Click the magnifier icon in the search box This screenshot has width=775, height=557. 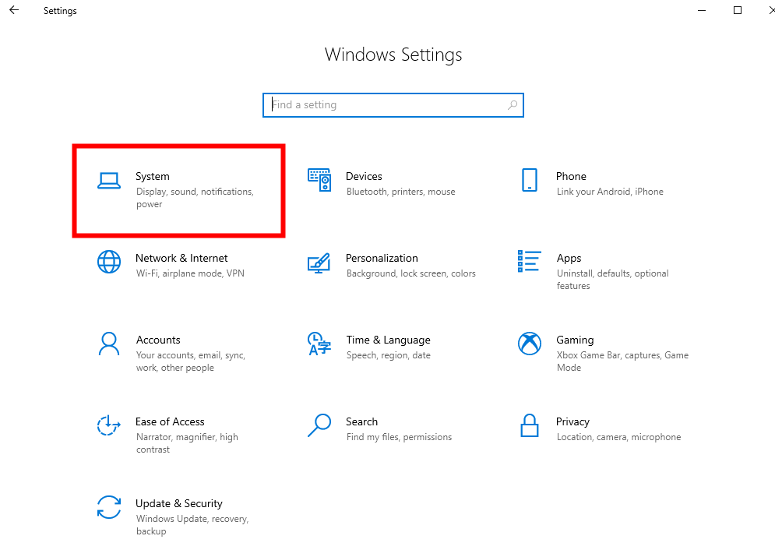tap(513, 104)
